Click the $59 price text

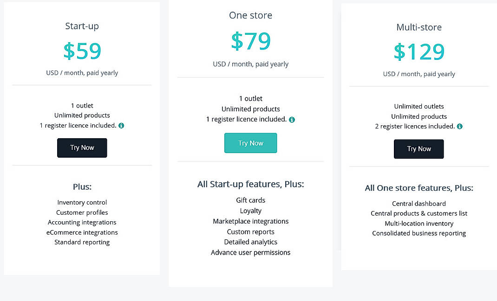pyautogui.click(x=82, y=51)
